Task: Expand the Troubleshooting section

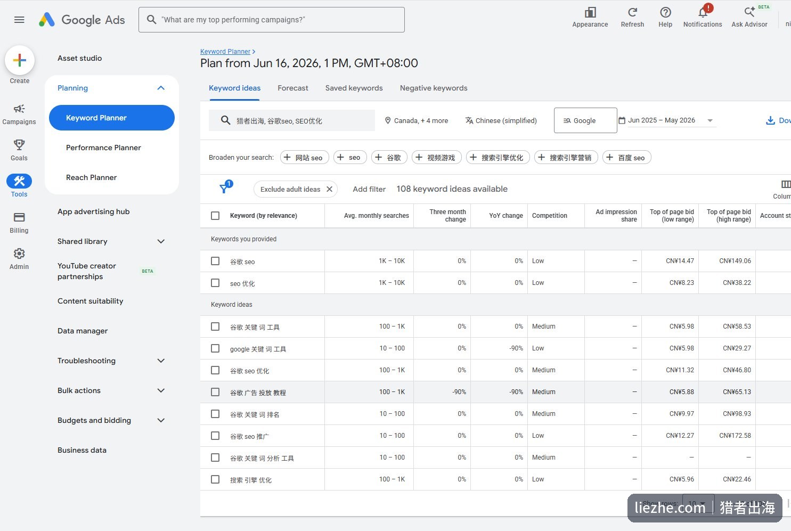Action: (161, 361)
